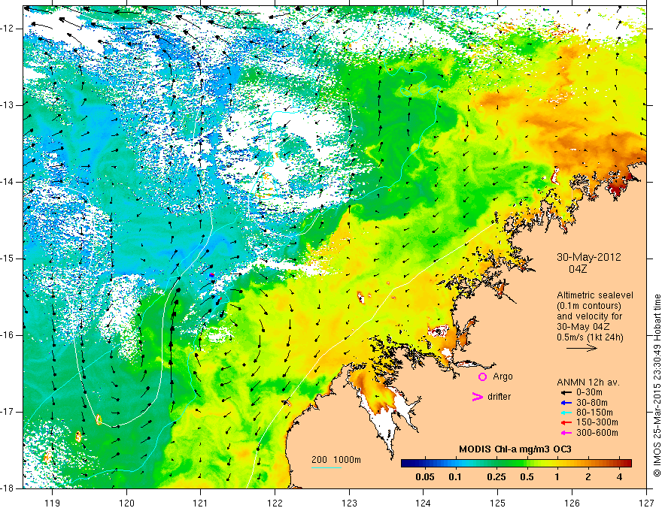Click the "150-300m" depth label
The width and height of the screenshot is (662, 511).
[x=597, y=422]
